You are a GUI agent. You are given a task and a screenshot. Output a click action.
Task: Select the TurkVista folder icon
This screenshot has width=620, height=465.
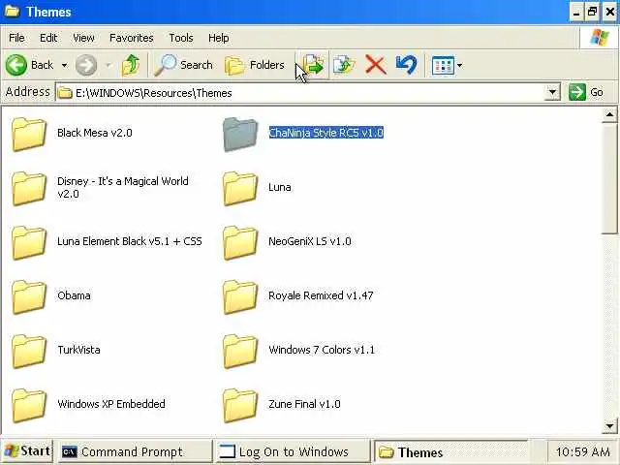(x=28, y=351)
